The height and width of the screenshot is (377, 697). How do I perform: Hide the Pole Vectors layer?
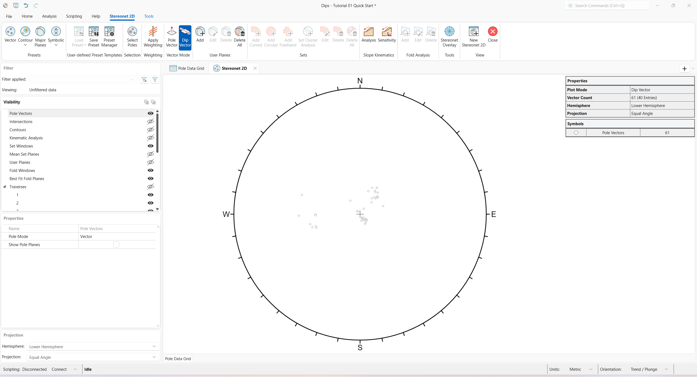[151, 113]
